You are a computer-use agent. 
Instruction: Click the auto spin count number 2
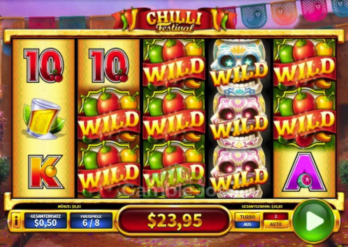[276, 216]
